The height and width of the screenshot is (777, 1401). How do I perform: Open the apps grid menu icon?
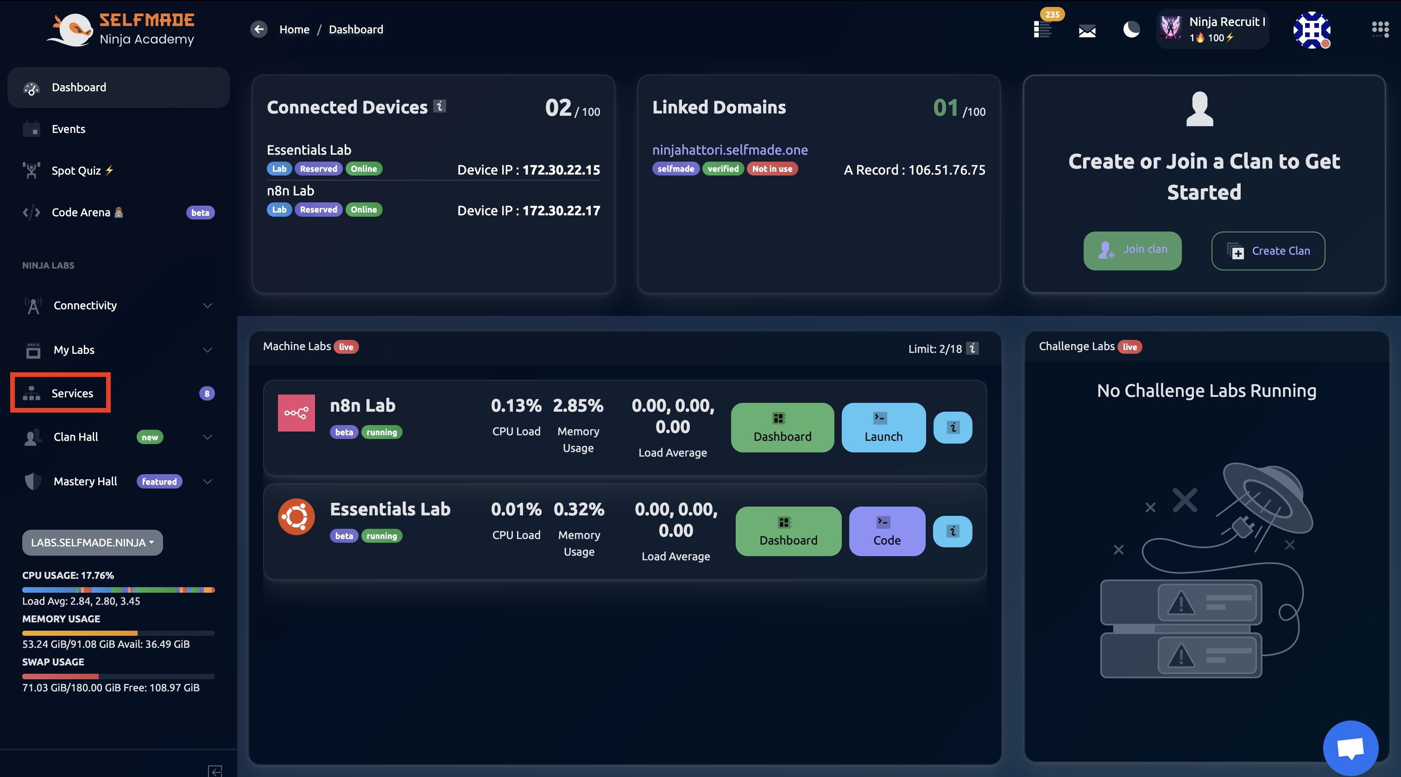[1380, 29]
